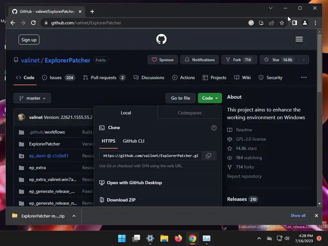Screen dimensions: 328x246
Task: Open Chrome three-dot menu
Action: (x=315, y=23)
